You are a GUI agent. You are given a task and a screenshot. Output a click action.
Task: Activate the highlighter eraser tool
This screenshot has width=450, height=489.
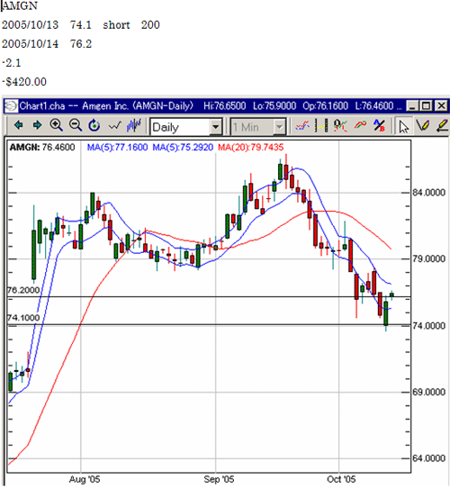[x=442, y=126]
